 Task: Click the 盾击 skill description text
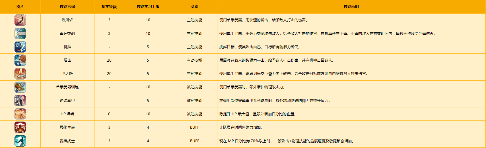pyautogui.click(x=277, y=60)
